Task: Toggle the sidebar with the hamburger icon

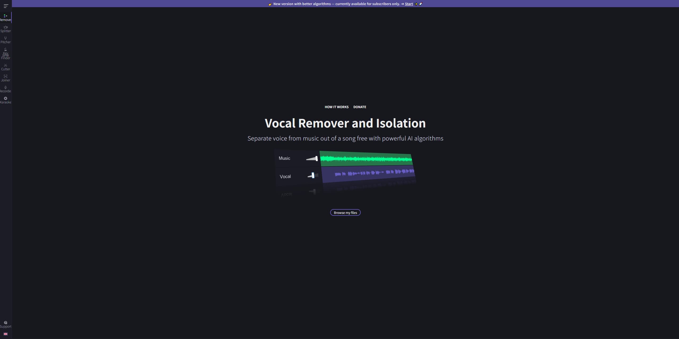Action: pyautogui.click(x=6, y=6)
